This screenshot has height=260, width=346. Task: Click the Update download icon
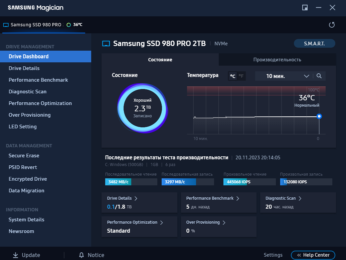pos(15,255)
